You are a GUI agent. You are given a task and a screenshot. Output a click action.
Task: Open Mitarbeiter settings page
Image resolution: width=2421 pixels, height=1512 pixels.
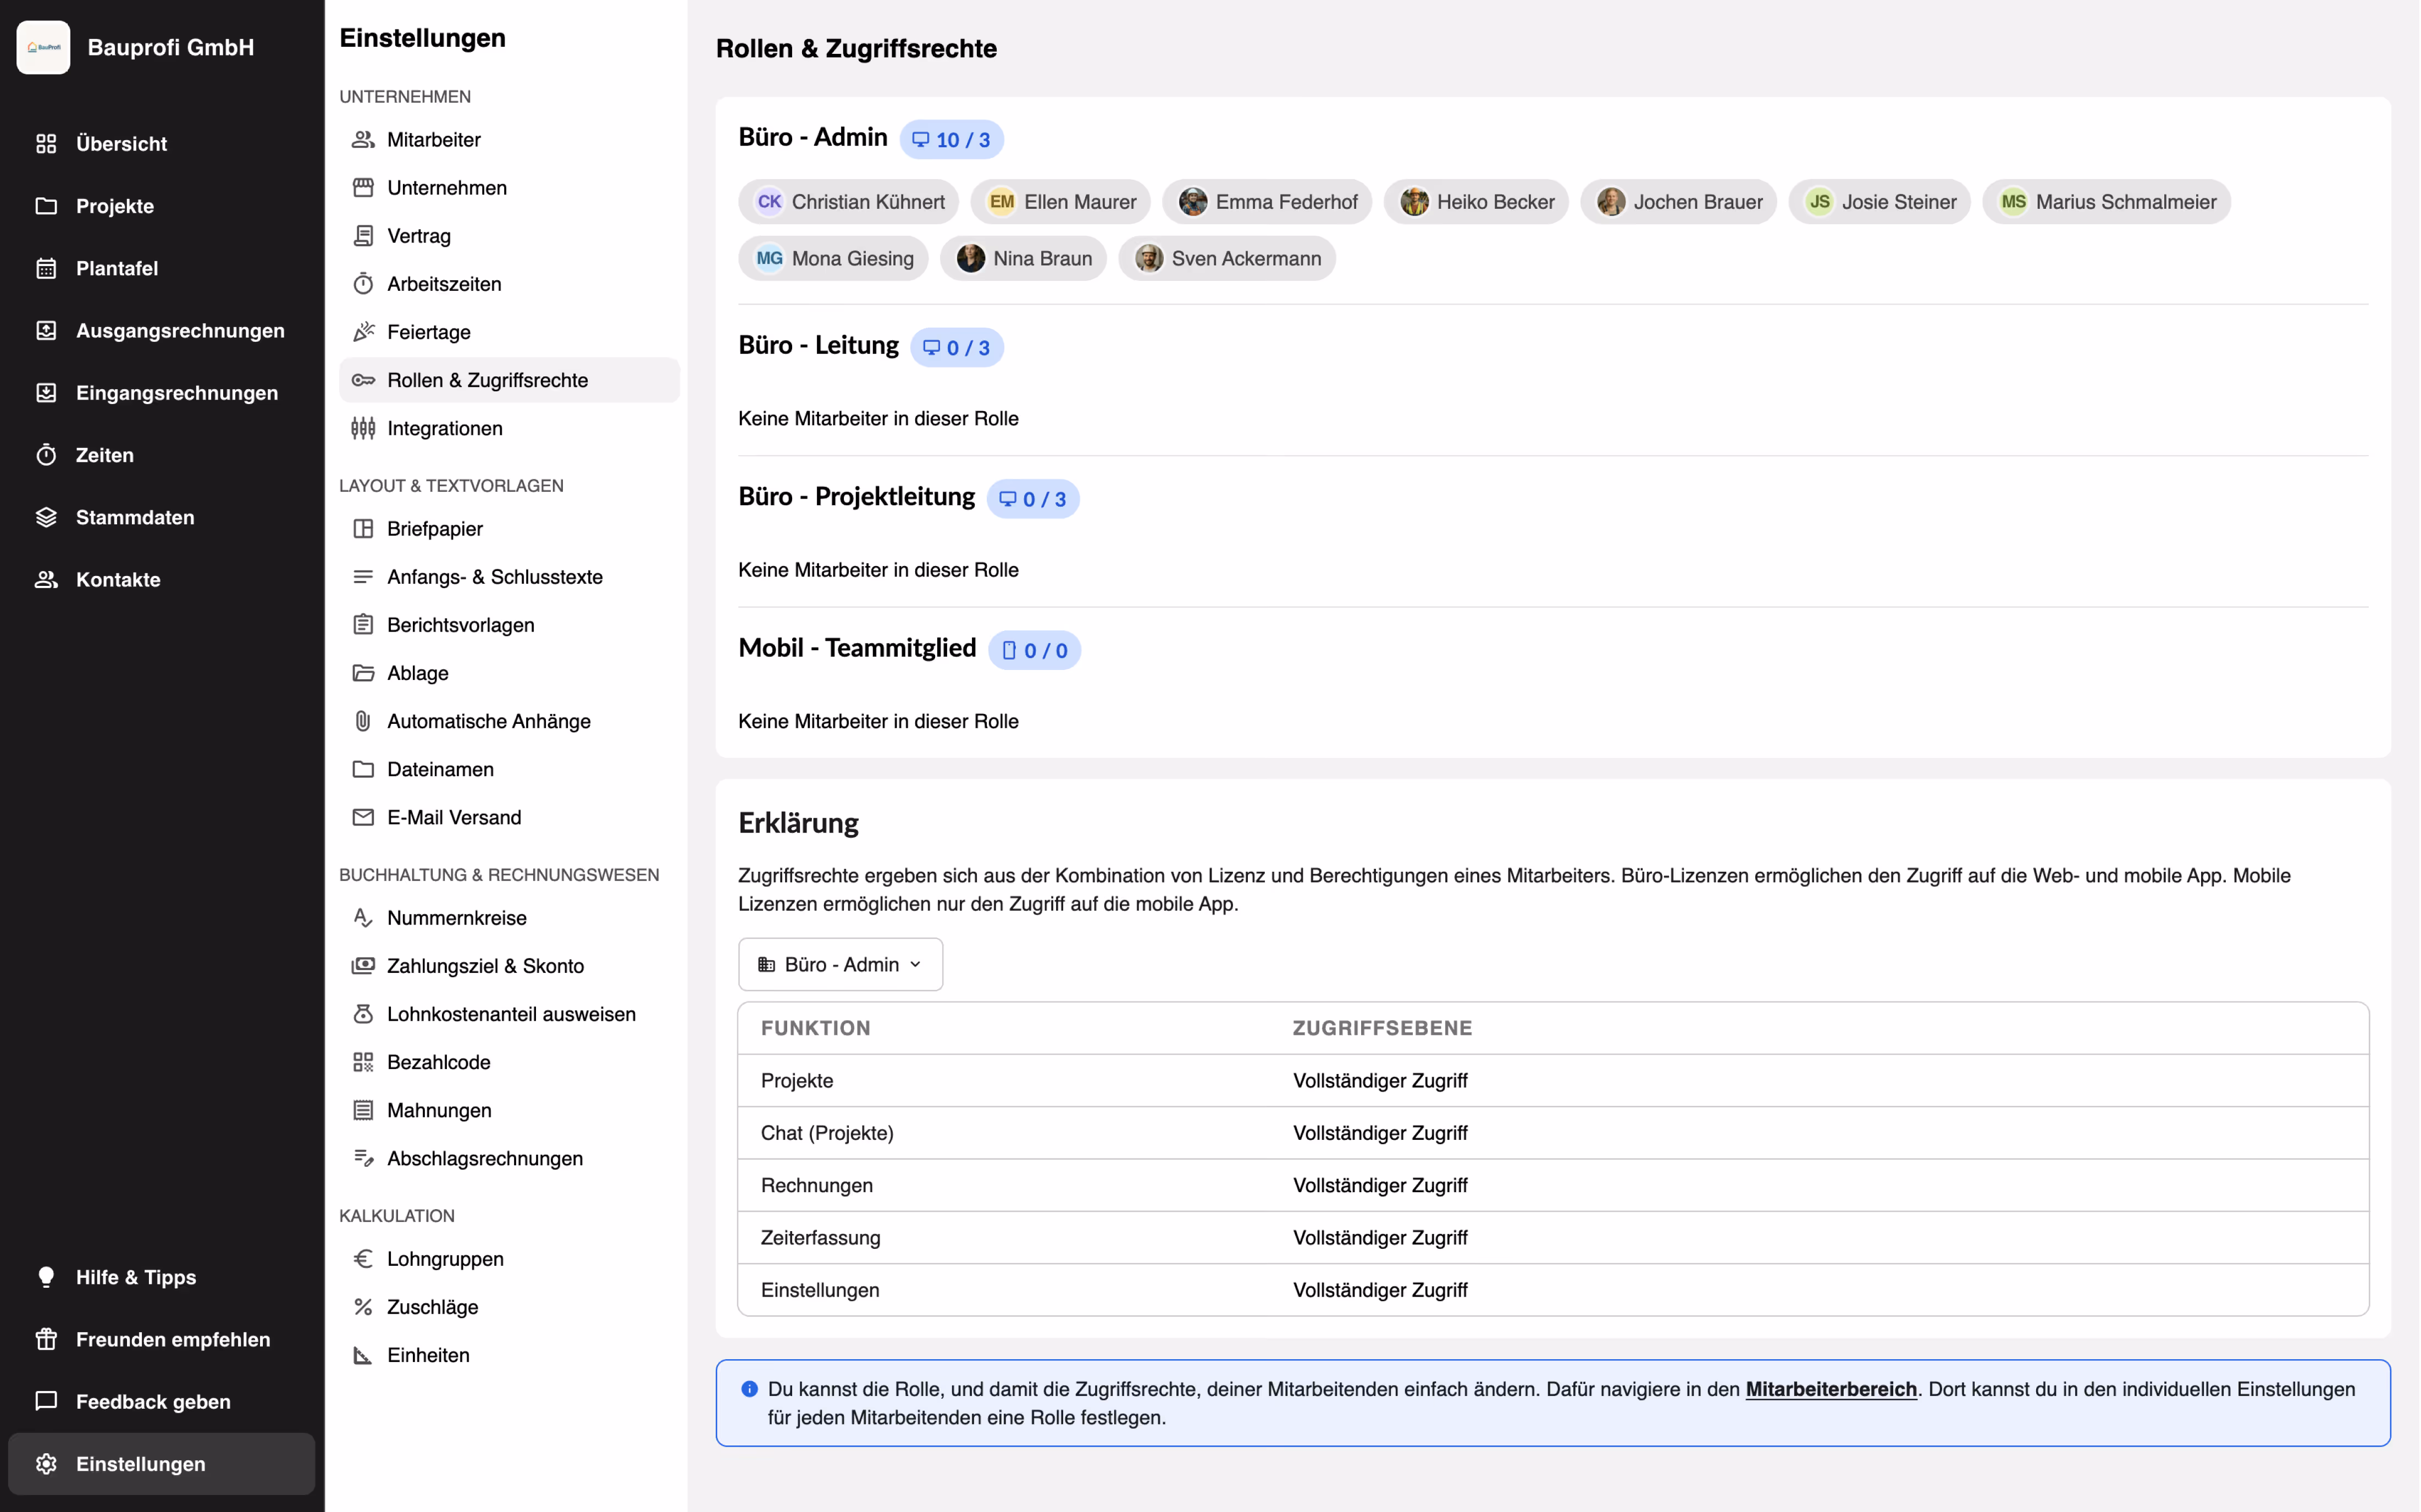(433, 140)
